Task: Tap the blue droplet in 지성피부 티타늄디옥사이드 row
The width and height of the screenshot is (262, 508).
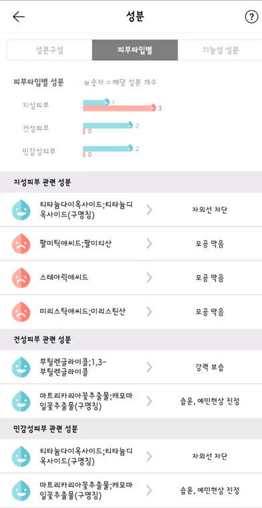Action: 21,210
